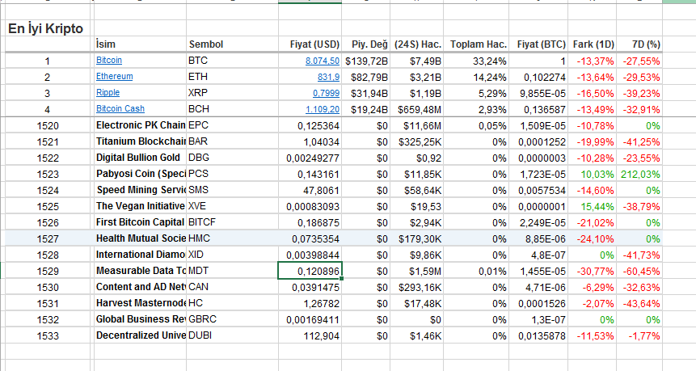
Task: Select the Content and AD Network name cell
Action: click(x=140, y=287)
